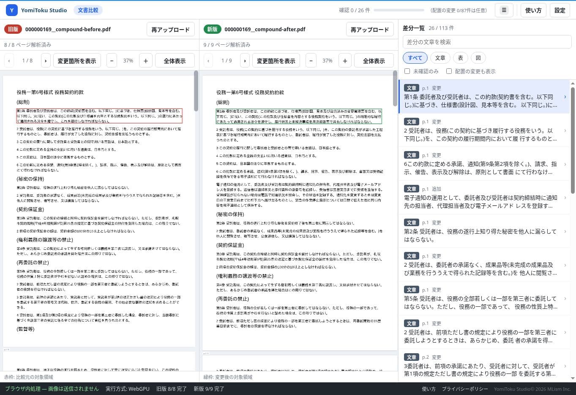Expand the 3委託者は、前項の承諾 diff entry chevron
This screenshot has height=395, width=576.
pos(565,366)
